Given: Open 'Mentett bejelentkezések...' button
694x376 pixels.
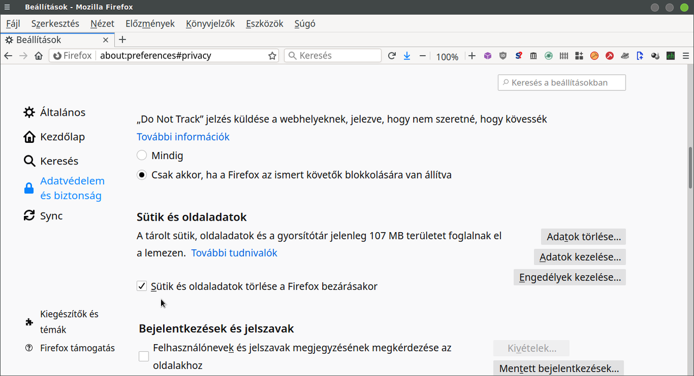Looking at the screenshot, I should tap(559, 368).
